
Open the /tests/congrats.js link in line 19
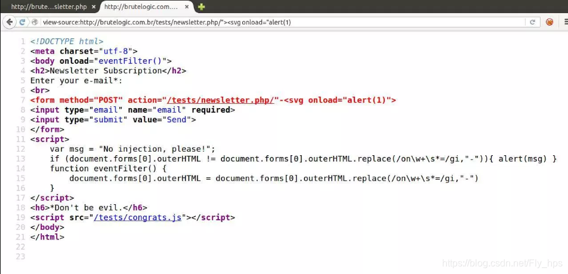[138, 217]
